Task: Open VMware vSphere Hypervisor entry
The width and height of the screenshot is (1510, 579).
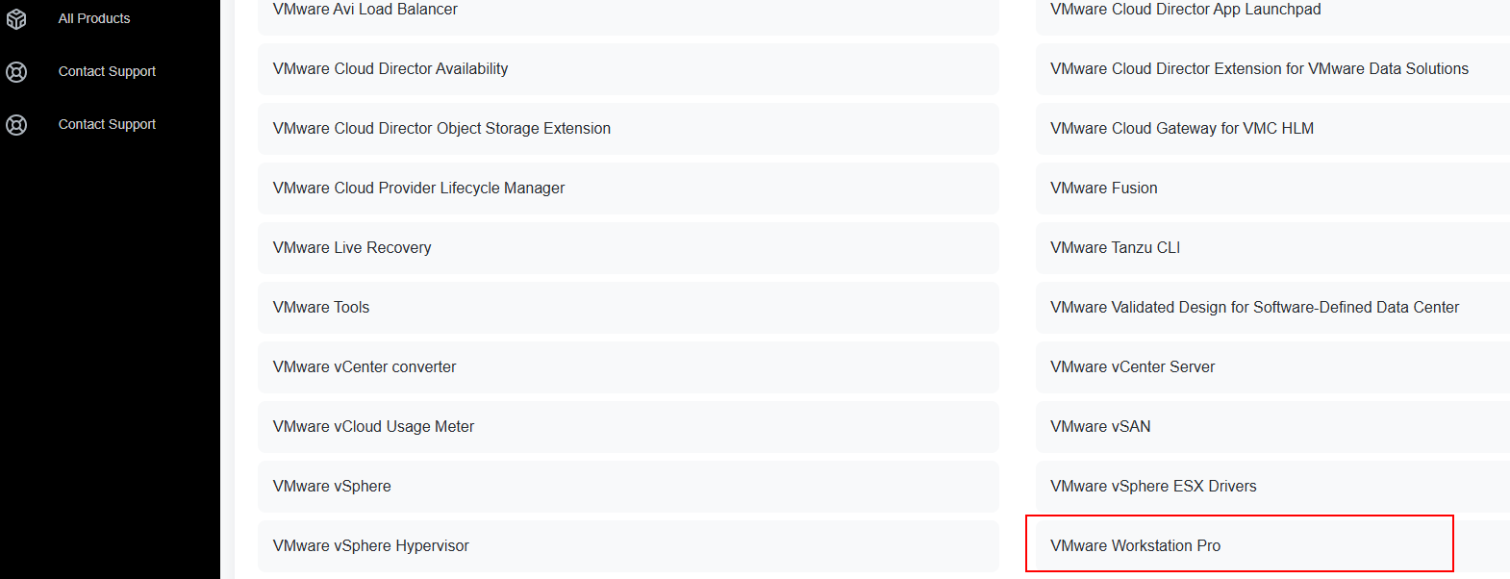Action: [x=371, y=546]
